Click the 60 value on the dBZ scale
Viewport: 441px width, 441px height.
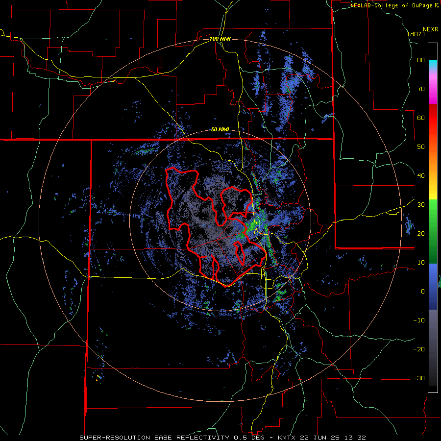(421, 118)
